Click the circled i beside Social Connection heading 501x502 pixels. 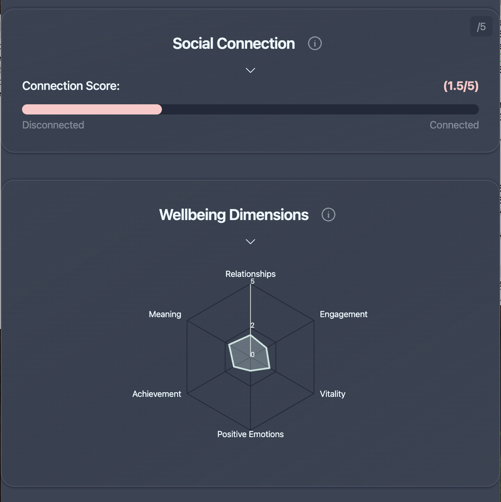tap(315, 43)
